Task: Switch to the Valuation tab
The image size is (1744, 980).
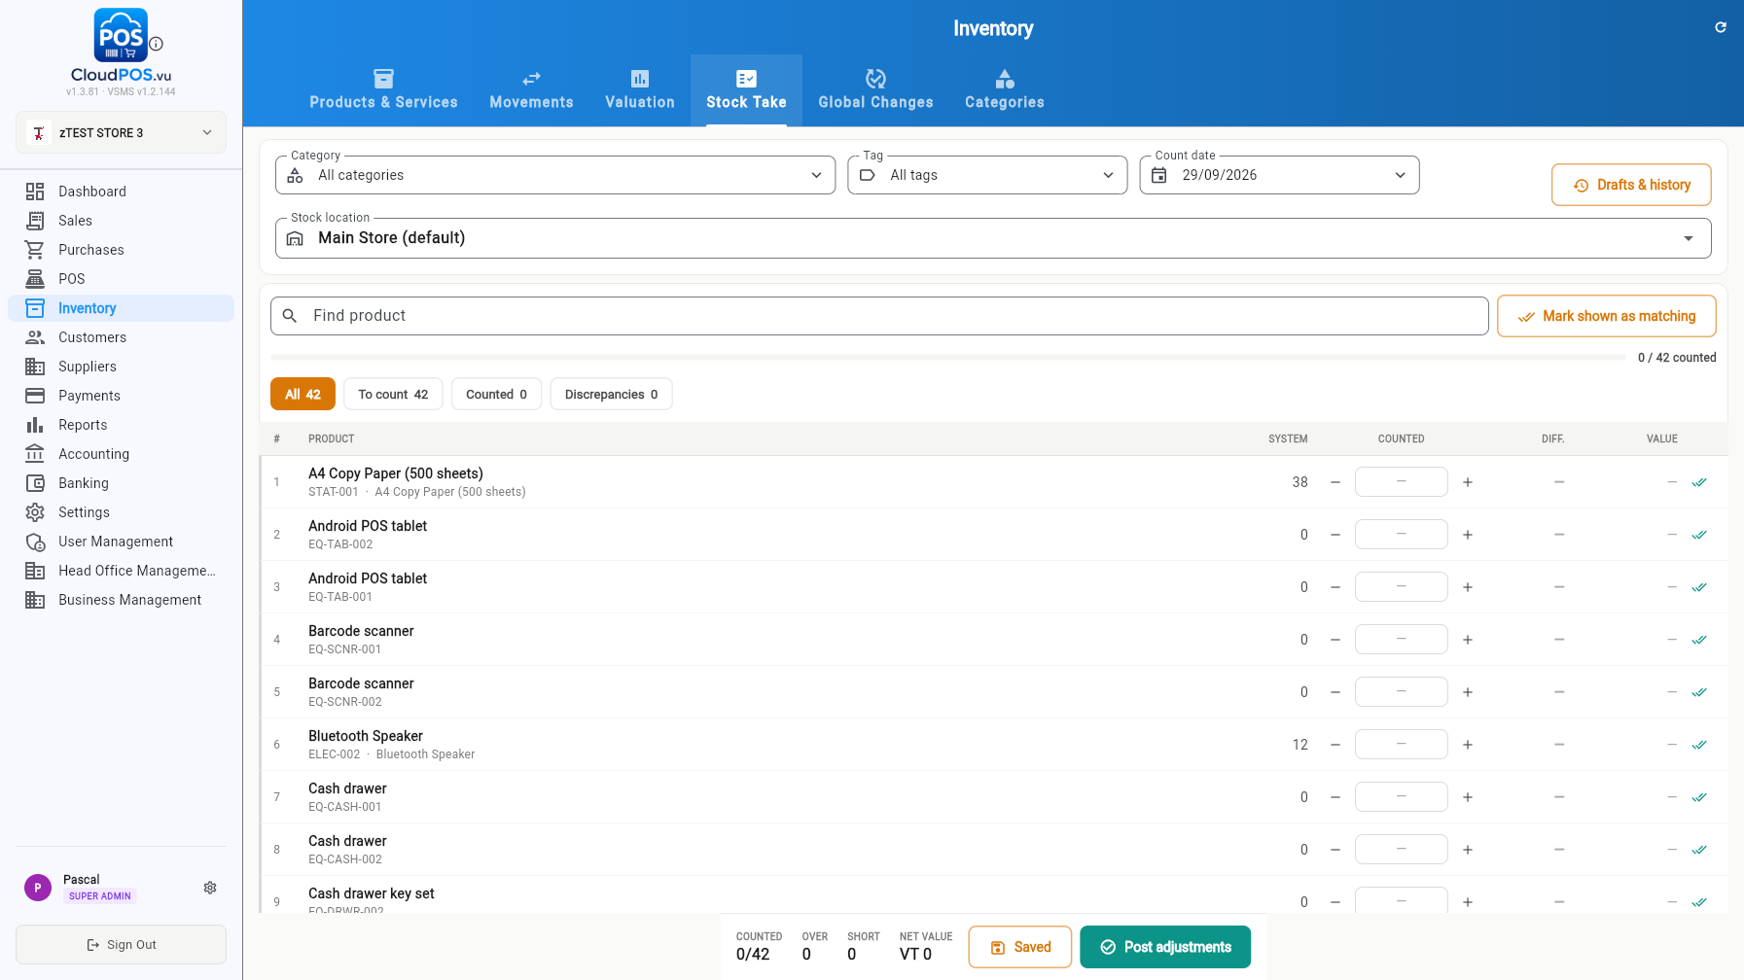Action: click(x=639, y=89)
